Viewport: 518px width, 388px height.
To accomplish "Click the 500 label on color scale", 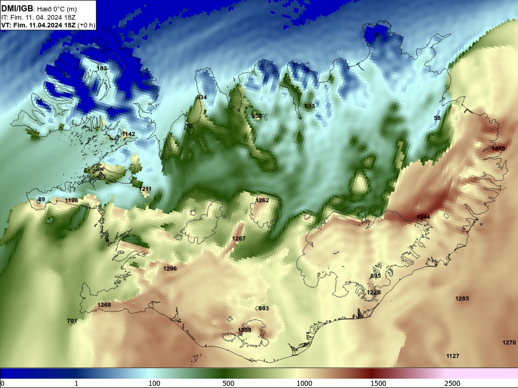I will click(x=228, y=383).
